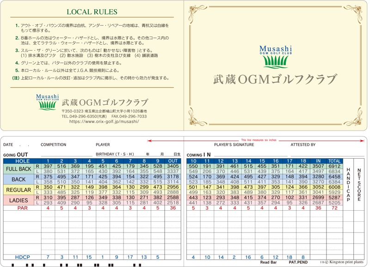Open the orix-golf.jp/musashi website link

(x=104, y=122)
